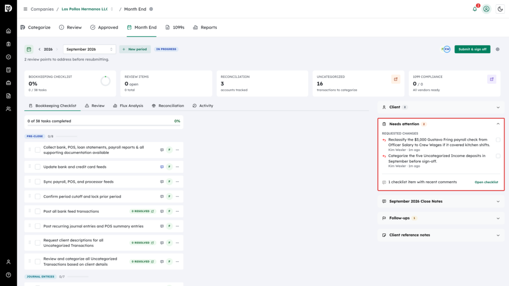The image size is (509, 286).
Task: Open the user profile avatar menu
Action: (x=486, y=9)
